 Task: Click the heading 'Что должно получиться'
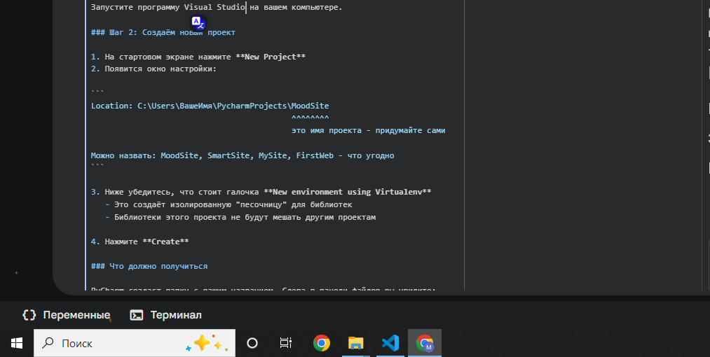pos(149,266)
